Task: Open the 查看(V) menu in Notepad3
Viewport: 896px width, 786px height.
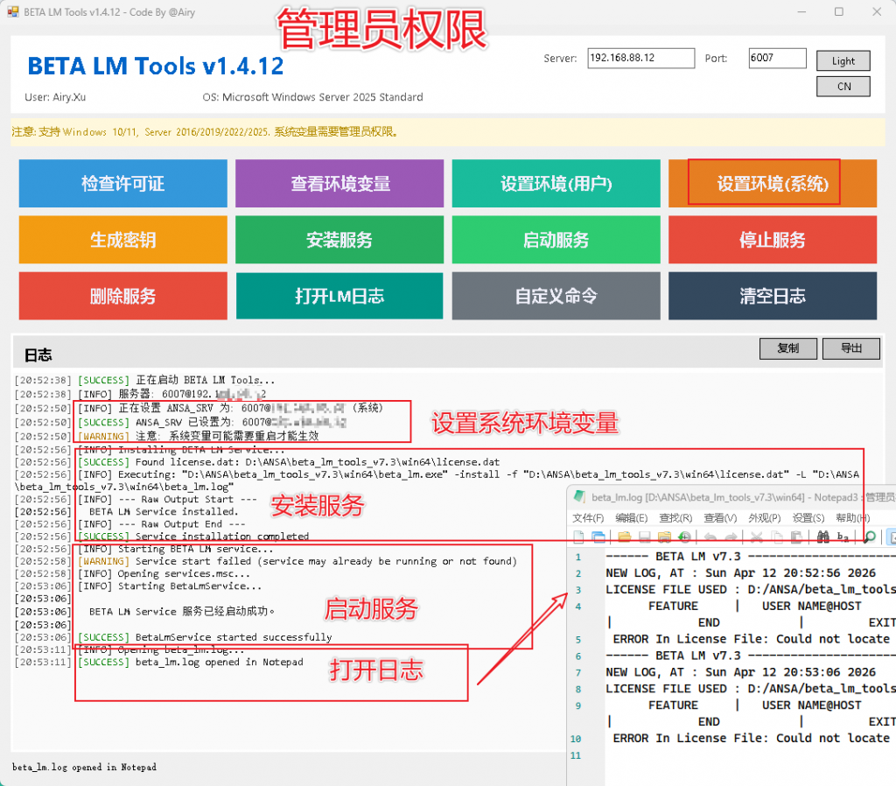Action: (x=719, y=517)
